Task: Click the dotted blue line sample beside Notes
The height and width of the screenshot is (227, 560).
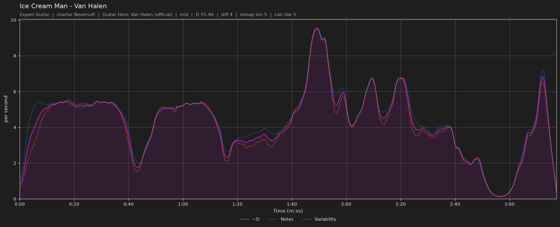Action: click(273, 219)
